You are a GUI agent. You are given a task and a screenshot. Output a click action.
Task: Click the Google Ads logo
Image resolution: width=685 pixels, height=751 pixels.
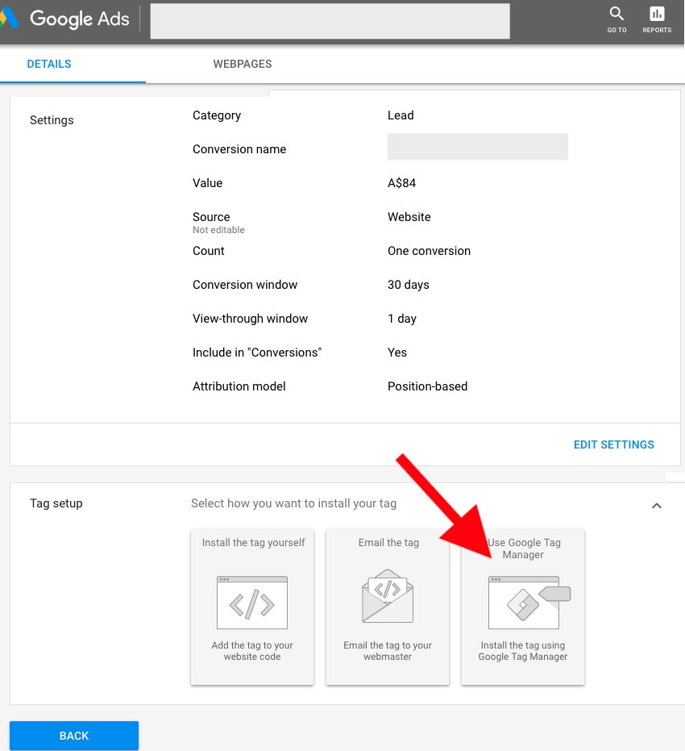65,19
